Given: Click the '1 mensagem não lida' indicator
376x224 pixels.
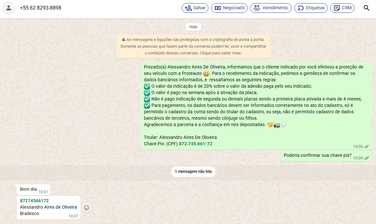Looking at the screenshot, I should point(193,172).
